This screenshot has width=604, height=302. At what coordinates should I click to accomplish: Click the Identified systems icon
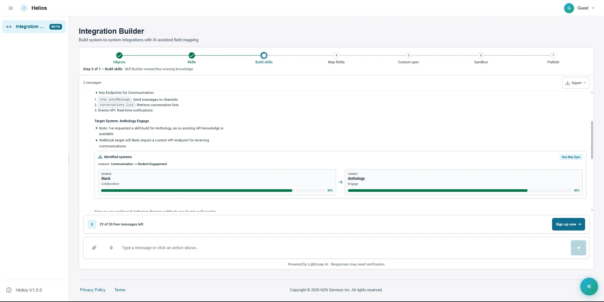[x=100, y=157]
